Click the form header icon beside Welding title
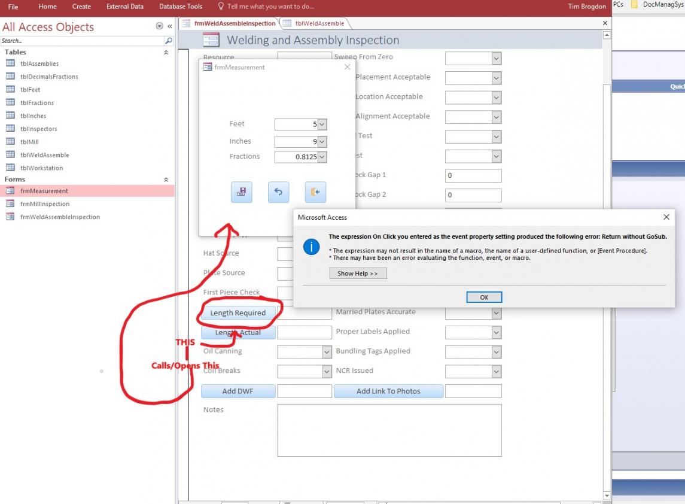 (211, 40)
